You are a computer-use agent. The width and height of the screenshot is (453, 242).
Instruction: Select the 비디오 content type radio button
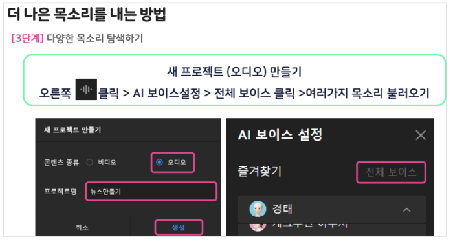89,162
